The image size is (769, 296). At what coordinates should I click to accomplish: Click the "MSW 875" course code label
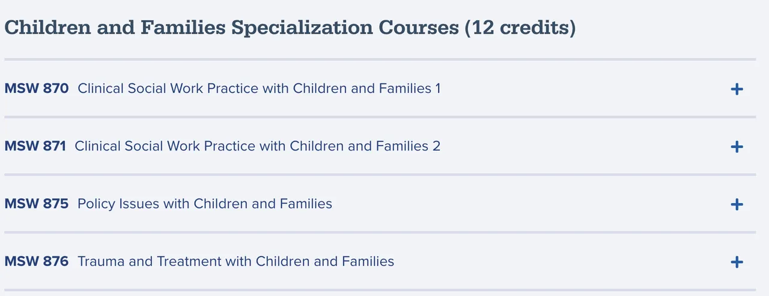point(37,204)
